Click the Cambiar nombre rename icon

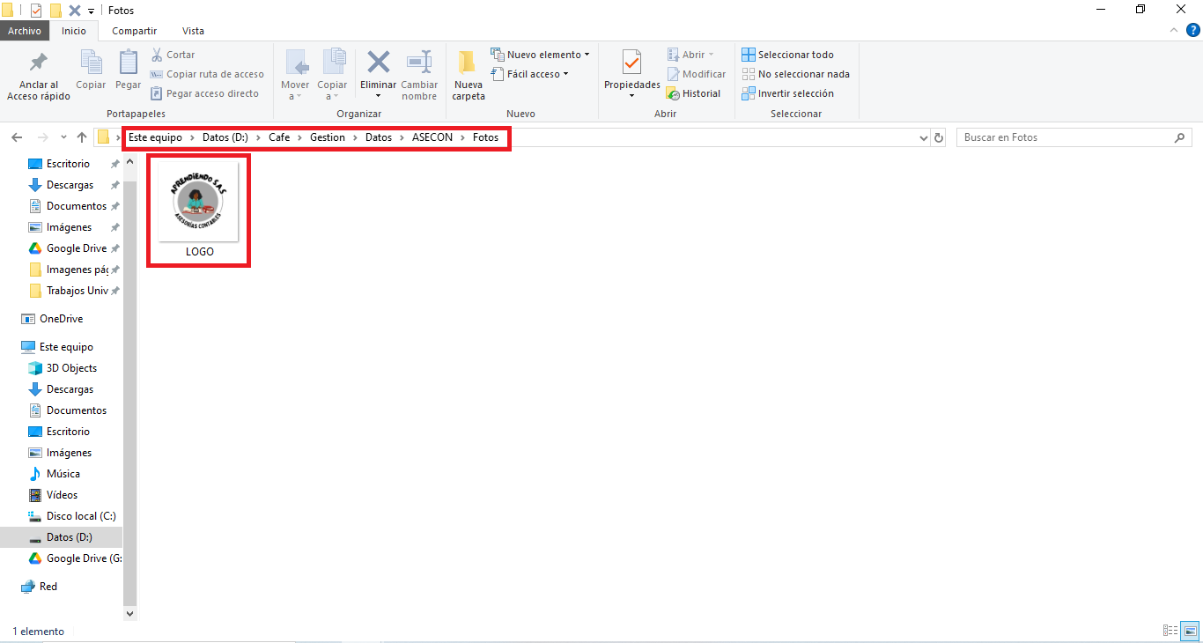point(419,63)
